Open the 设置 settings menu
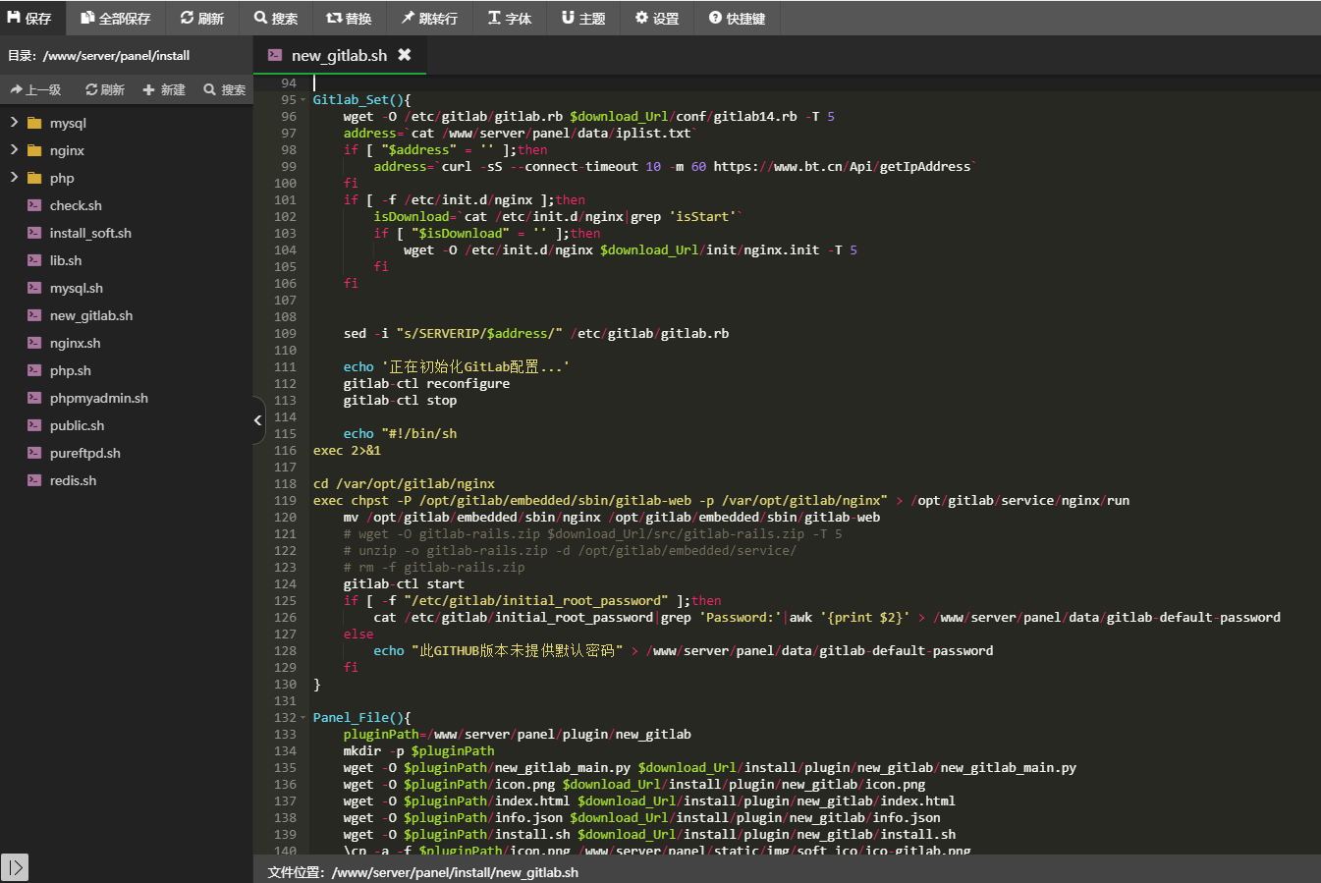 tap(657, 18)
